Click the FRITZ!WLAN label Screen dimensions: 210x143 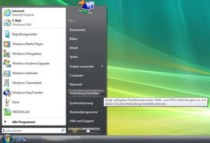21,112
